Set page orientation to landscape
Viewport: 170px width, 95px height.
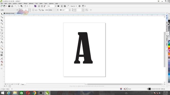click(36, 10)
